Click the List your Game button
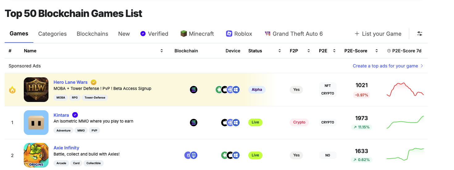This screenshot has width=454, height=170. coord(378,34)
